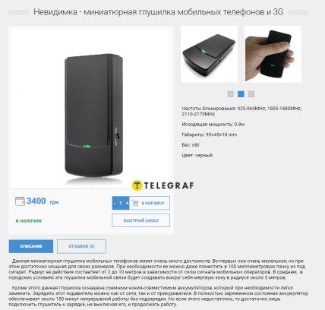Increase quantity with plus button

[x=127, y=203]
